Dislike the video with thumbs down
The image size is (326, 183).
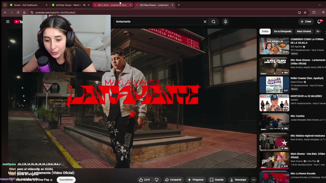point(157,180)
